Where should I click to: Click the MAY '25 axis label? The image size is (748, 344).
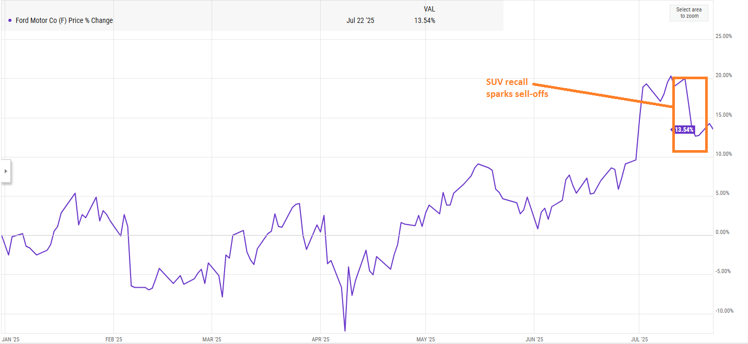(425, 339)
